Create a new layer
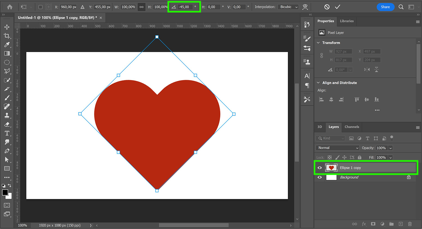 [401, 224]
